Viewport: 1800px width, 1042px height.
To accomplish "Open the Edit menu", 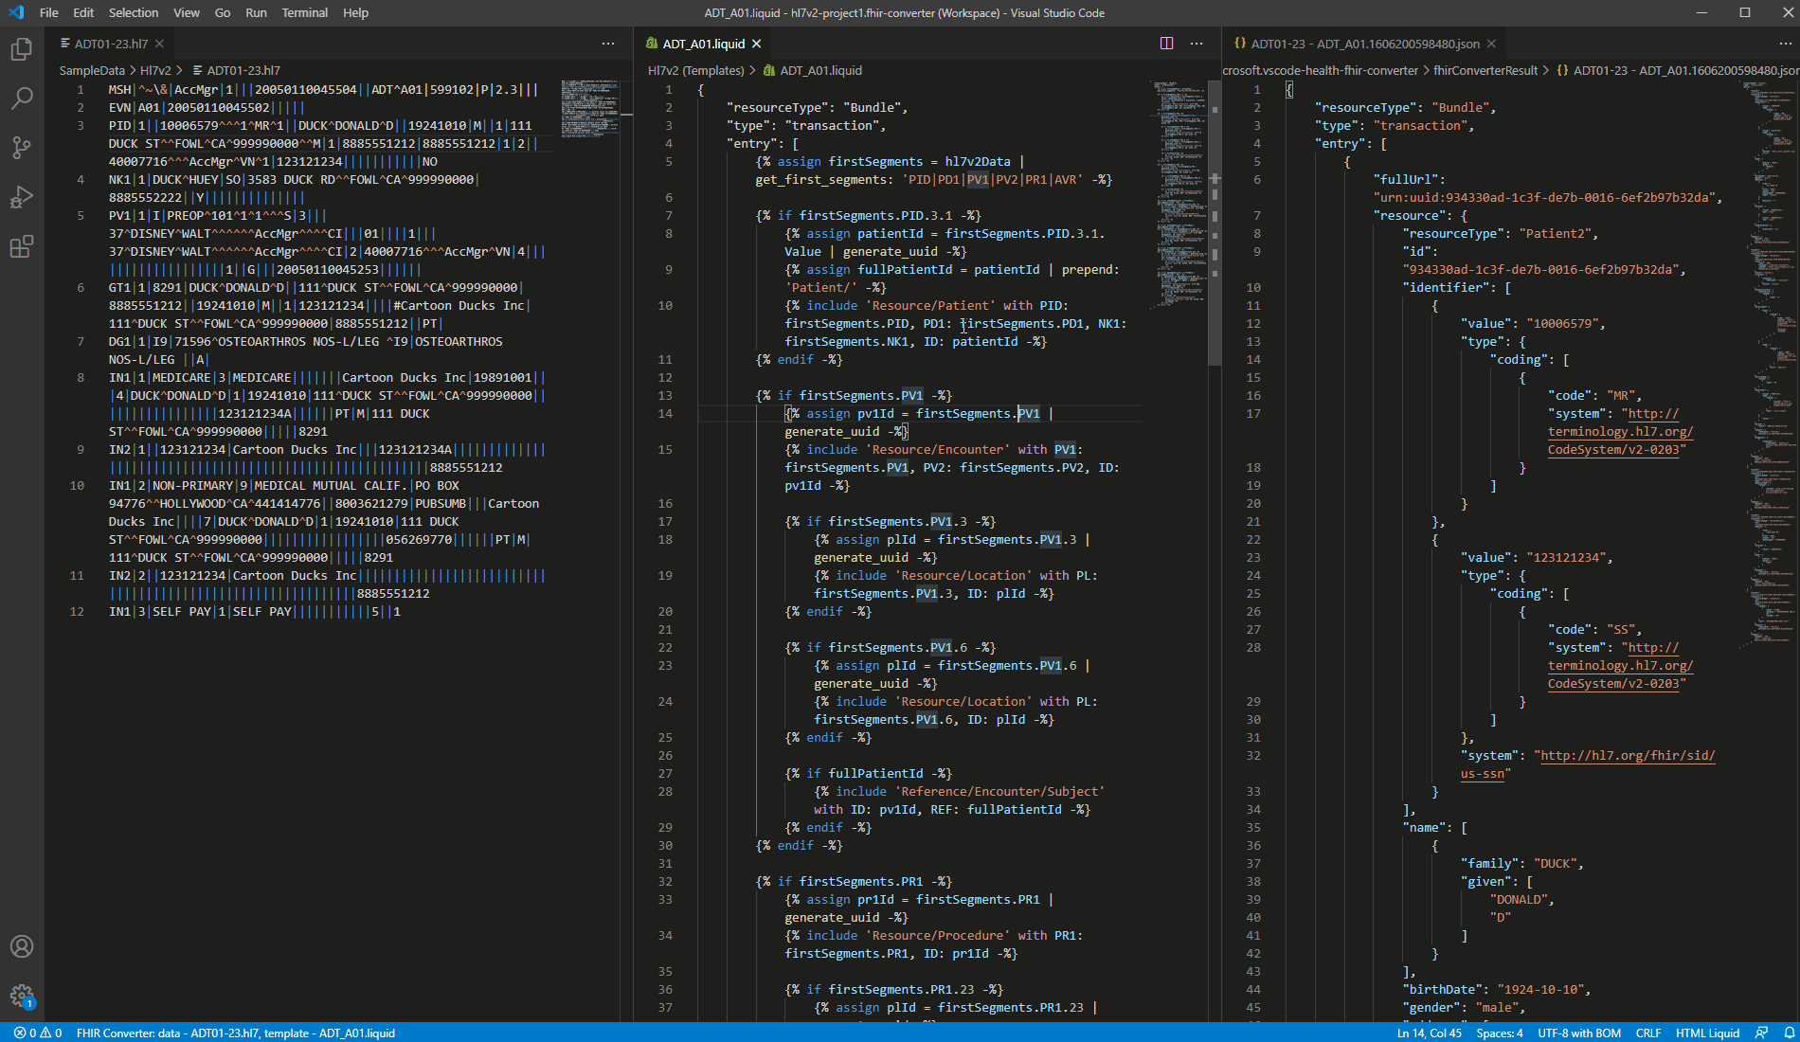I will (83, 12).
